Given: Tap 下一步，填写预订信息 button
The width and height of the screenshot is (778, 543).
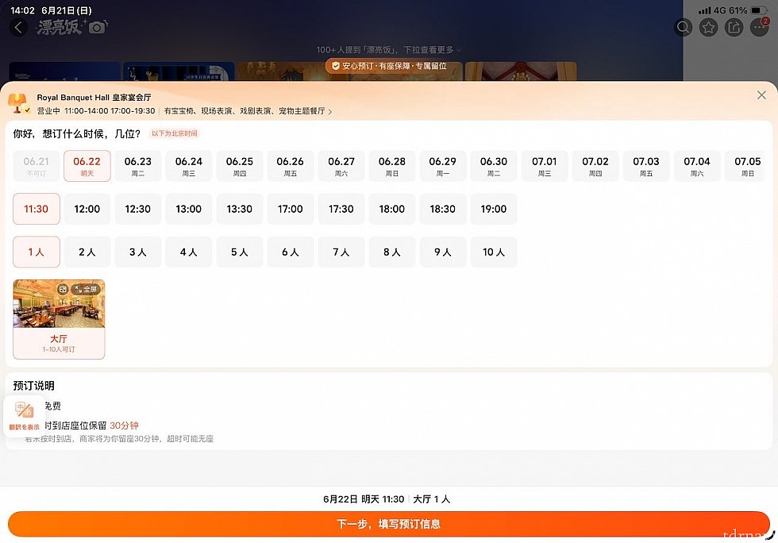Looking at the screenshot, I should click(x=388, y=524).
